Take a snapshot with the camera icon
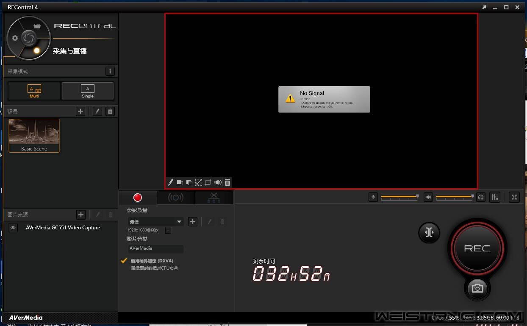Viewport: 527px width, 326px height. [477, 288]
